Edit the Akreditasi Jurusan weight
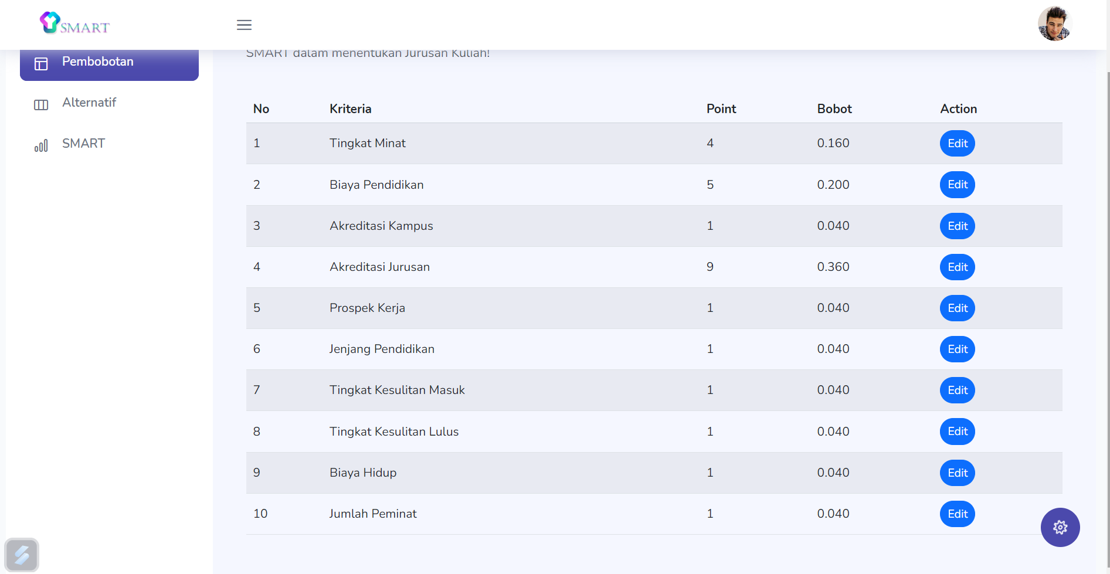 click(957, 267)
